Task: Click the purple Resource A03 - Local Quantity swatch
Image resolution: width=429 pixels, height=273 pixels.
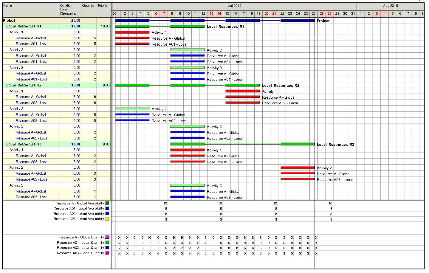Action: pyautogui.click(x=107, y=253)
